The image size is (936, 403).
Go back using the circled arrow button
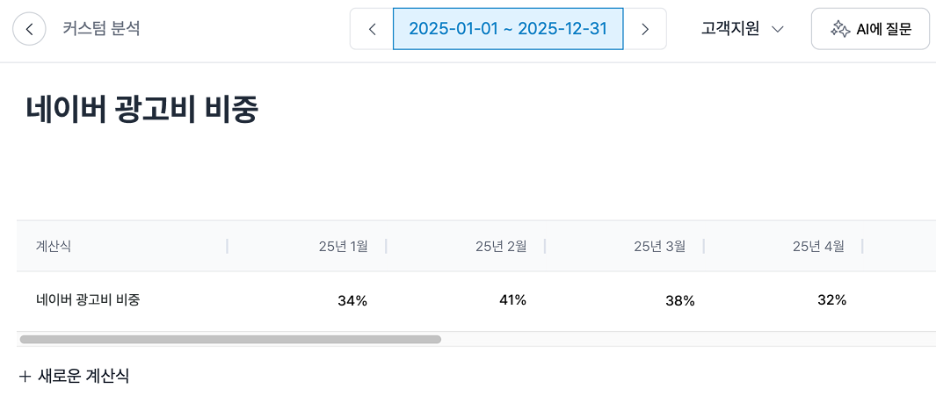tap(29, 29)
